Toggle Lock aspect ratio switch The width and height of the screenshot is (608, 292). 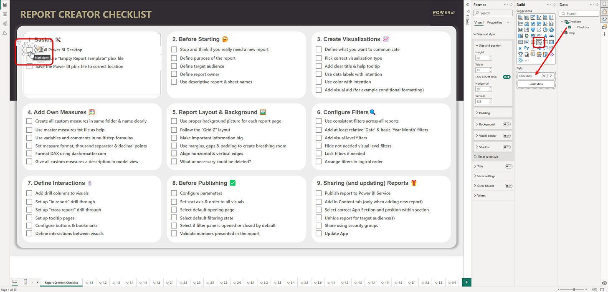507,77
